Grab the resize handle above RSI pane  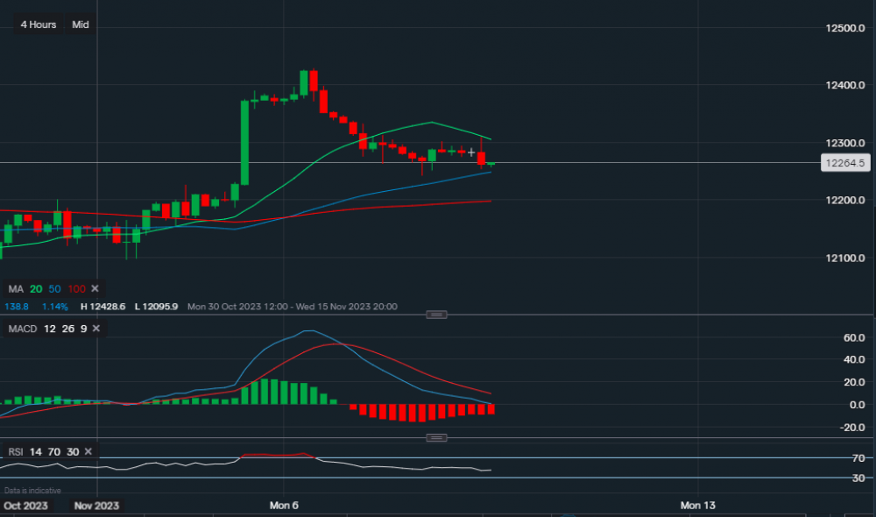pyautogui.click(x=436, y=438)
